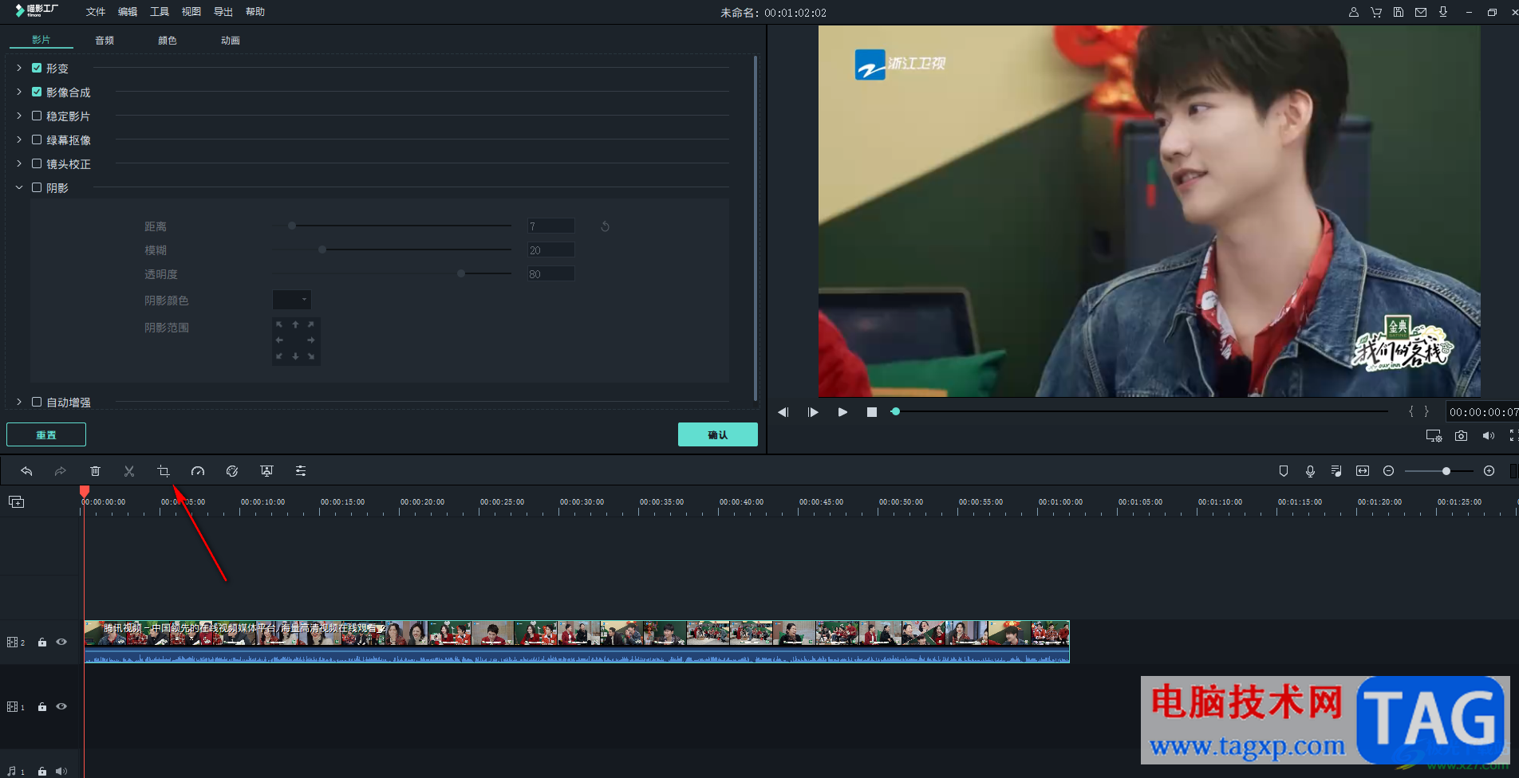This screenshot has width=1519, height=778.
Task: Open the messages envelope icon
Action: click(1421, 12)
